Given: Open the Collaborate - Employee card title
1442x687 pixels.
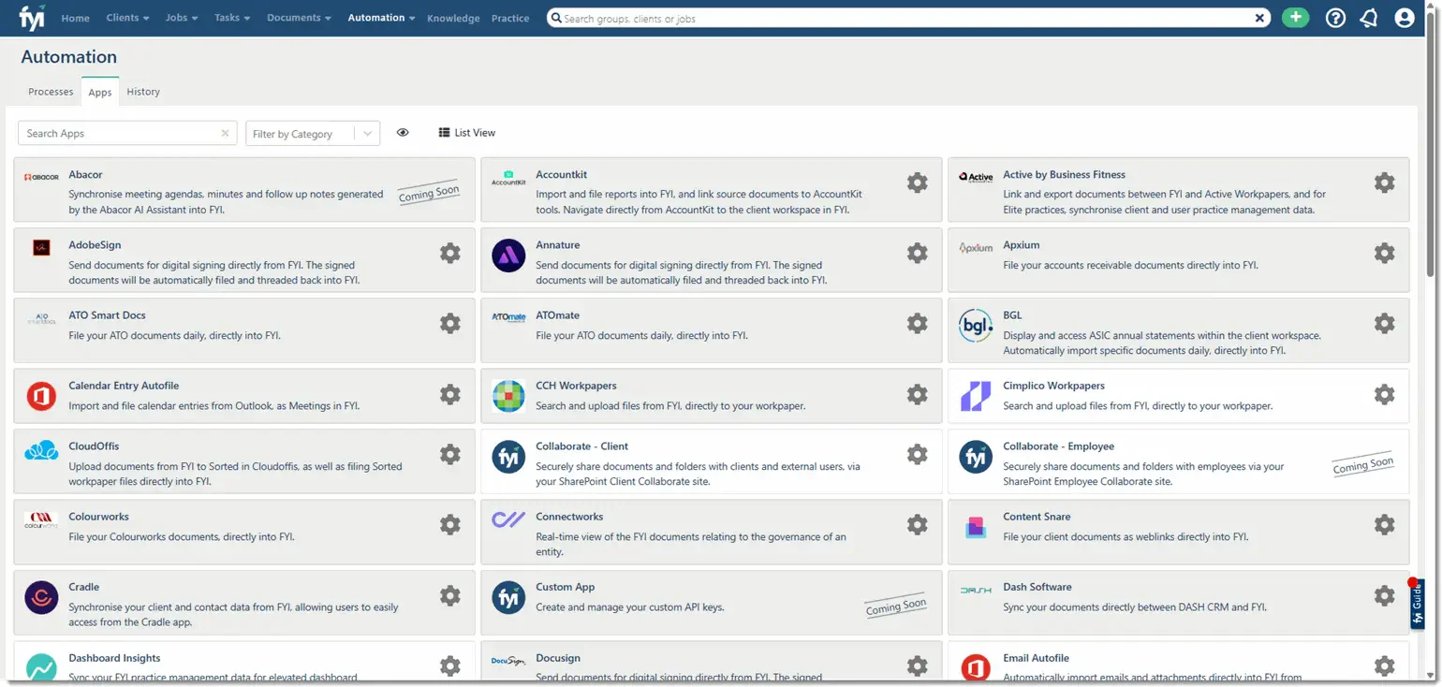Looking at the screenshot, I should point(1058,446).
